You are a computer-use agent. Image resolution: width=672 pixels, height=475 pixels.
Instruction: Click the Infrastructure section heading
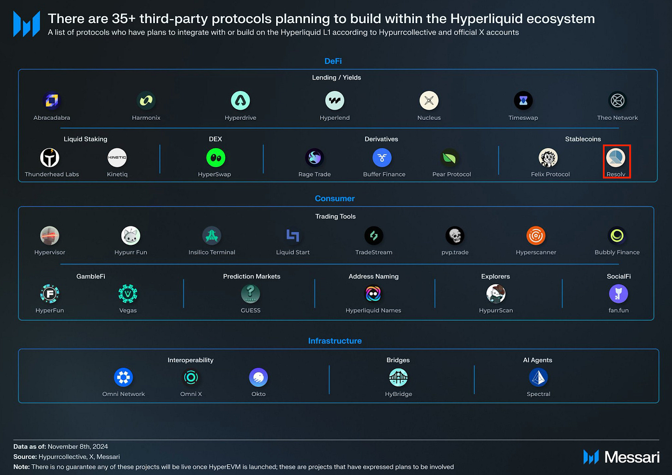[x=335, y=341]
